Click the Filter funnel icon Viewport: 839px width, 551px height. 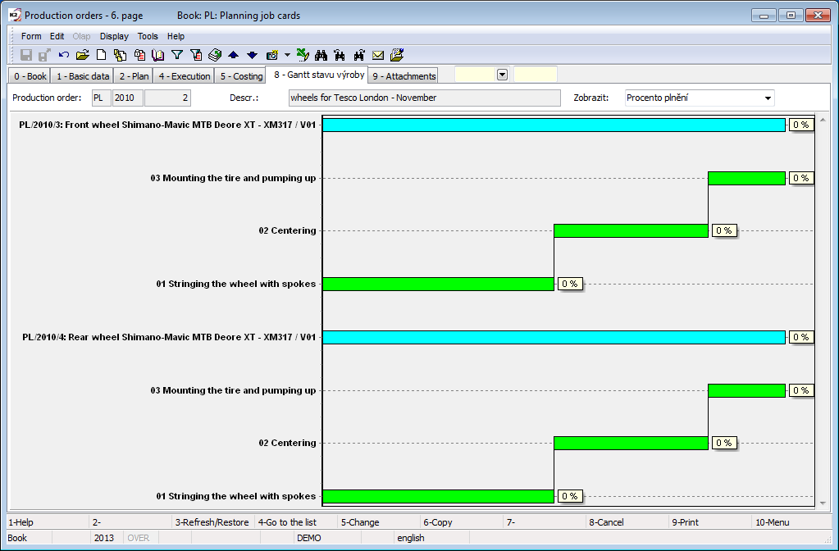click(x=177, y=55)
